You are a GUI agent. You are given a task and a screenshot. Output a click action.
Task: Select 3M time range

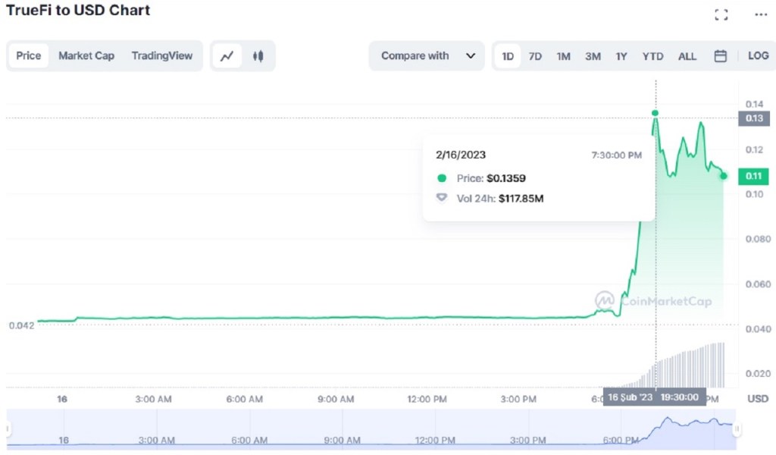pos(593,56)
